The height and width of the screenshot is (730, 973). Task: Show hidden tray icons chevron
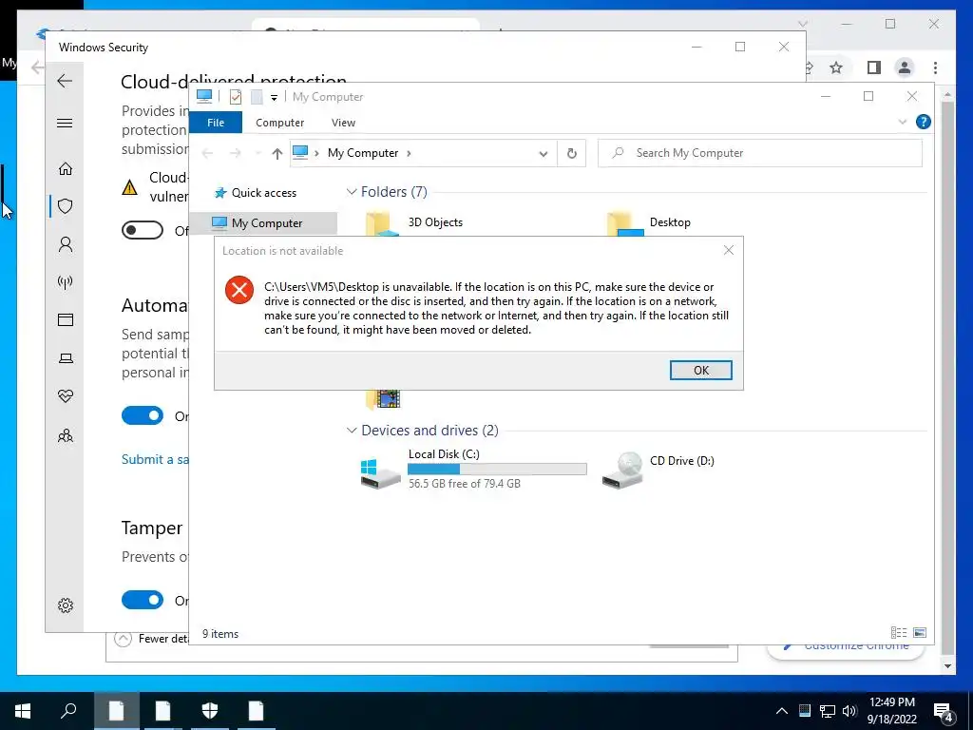[782, 711]
